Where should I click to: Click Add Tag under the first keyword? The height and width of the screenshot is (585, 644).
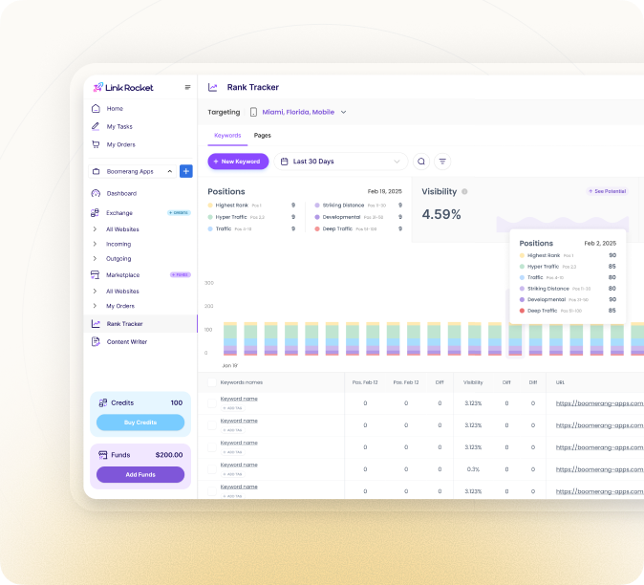click(233, 408)
